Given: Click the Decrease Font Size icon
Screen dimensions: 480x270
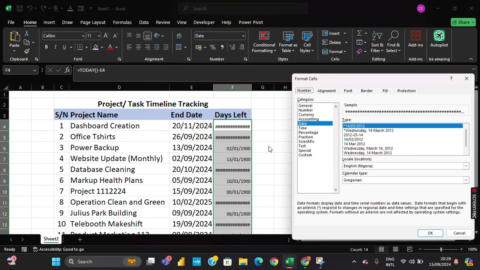Looking at the screenshot, I should point(115,36).
